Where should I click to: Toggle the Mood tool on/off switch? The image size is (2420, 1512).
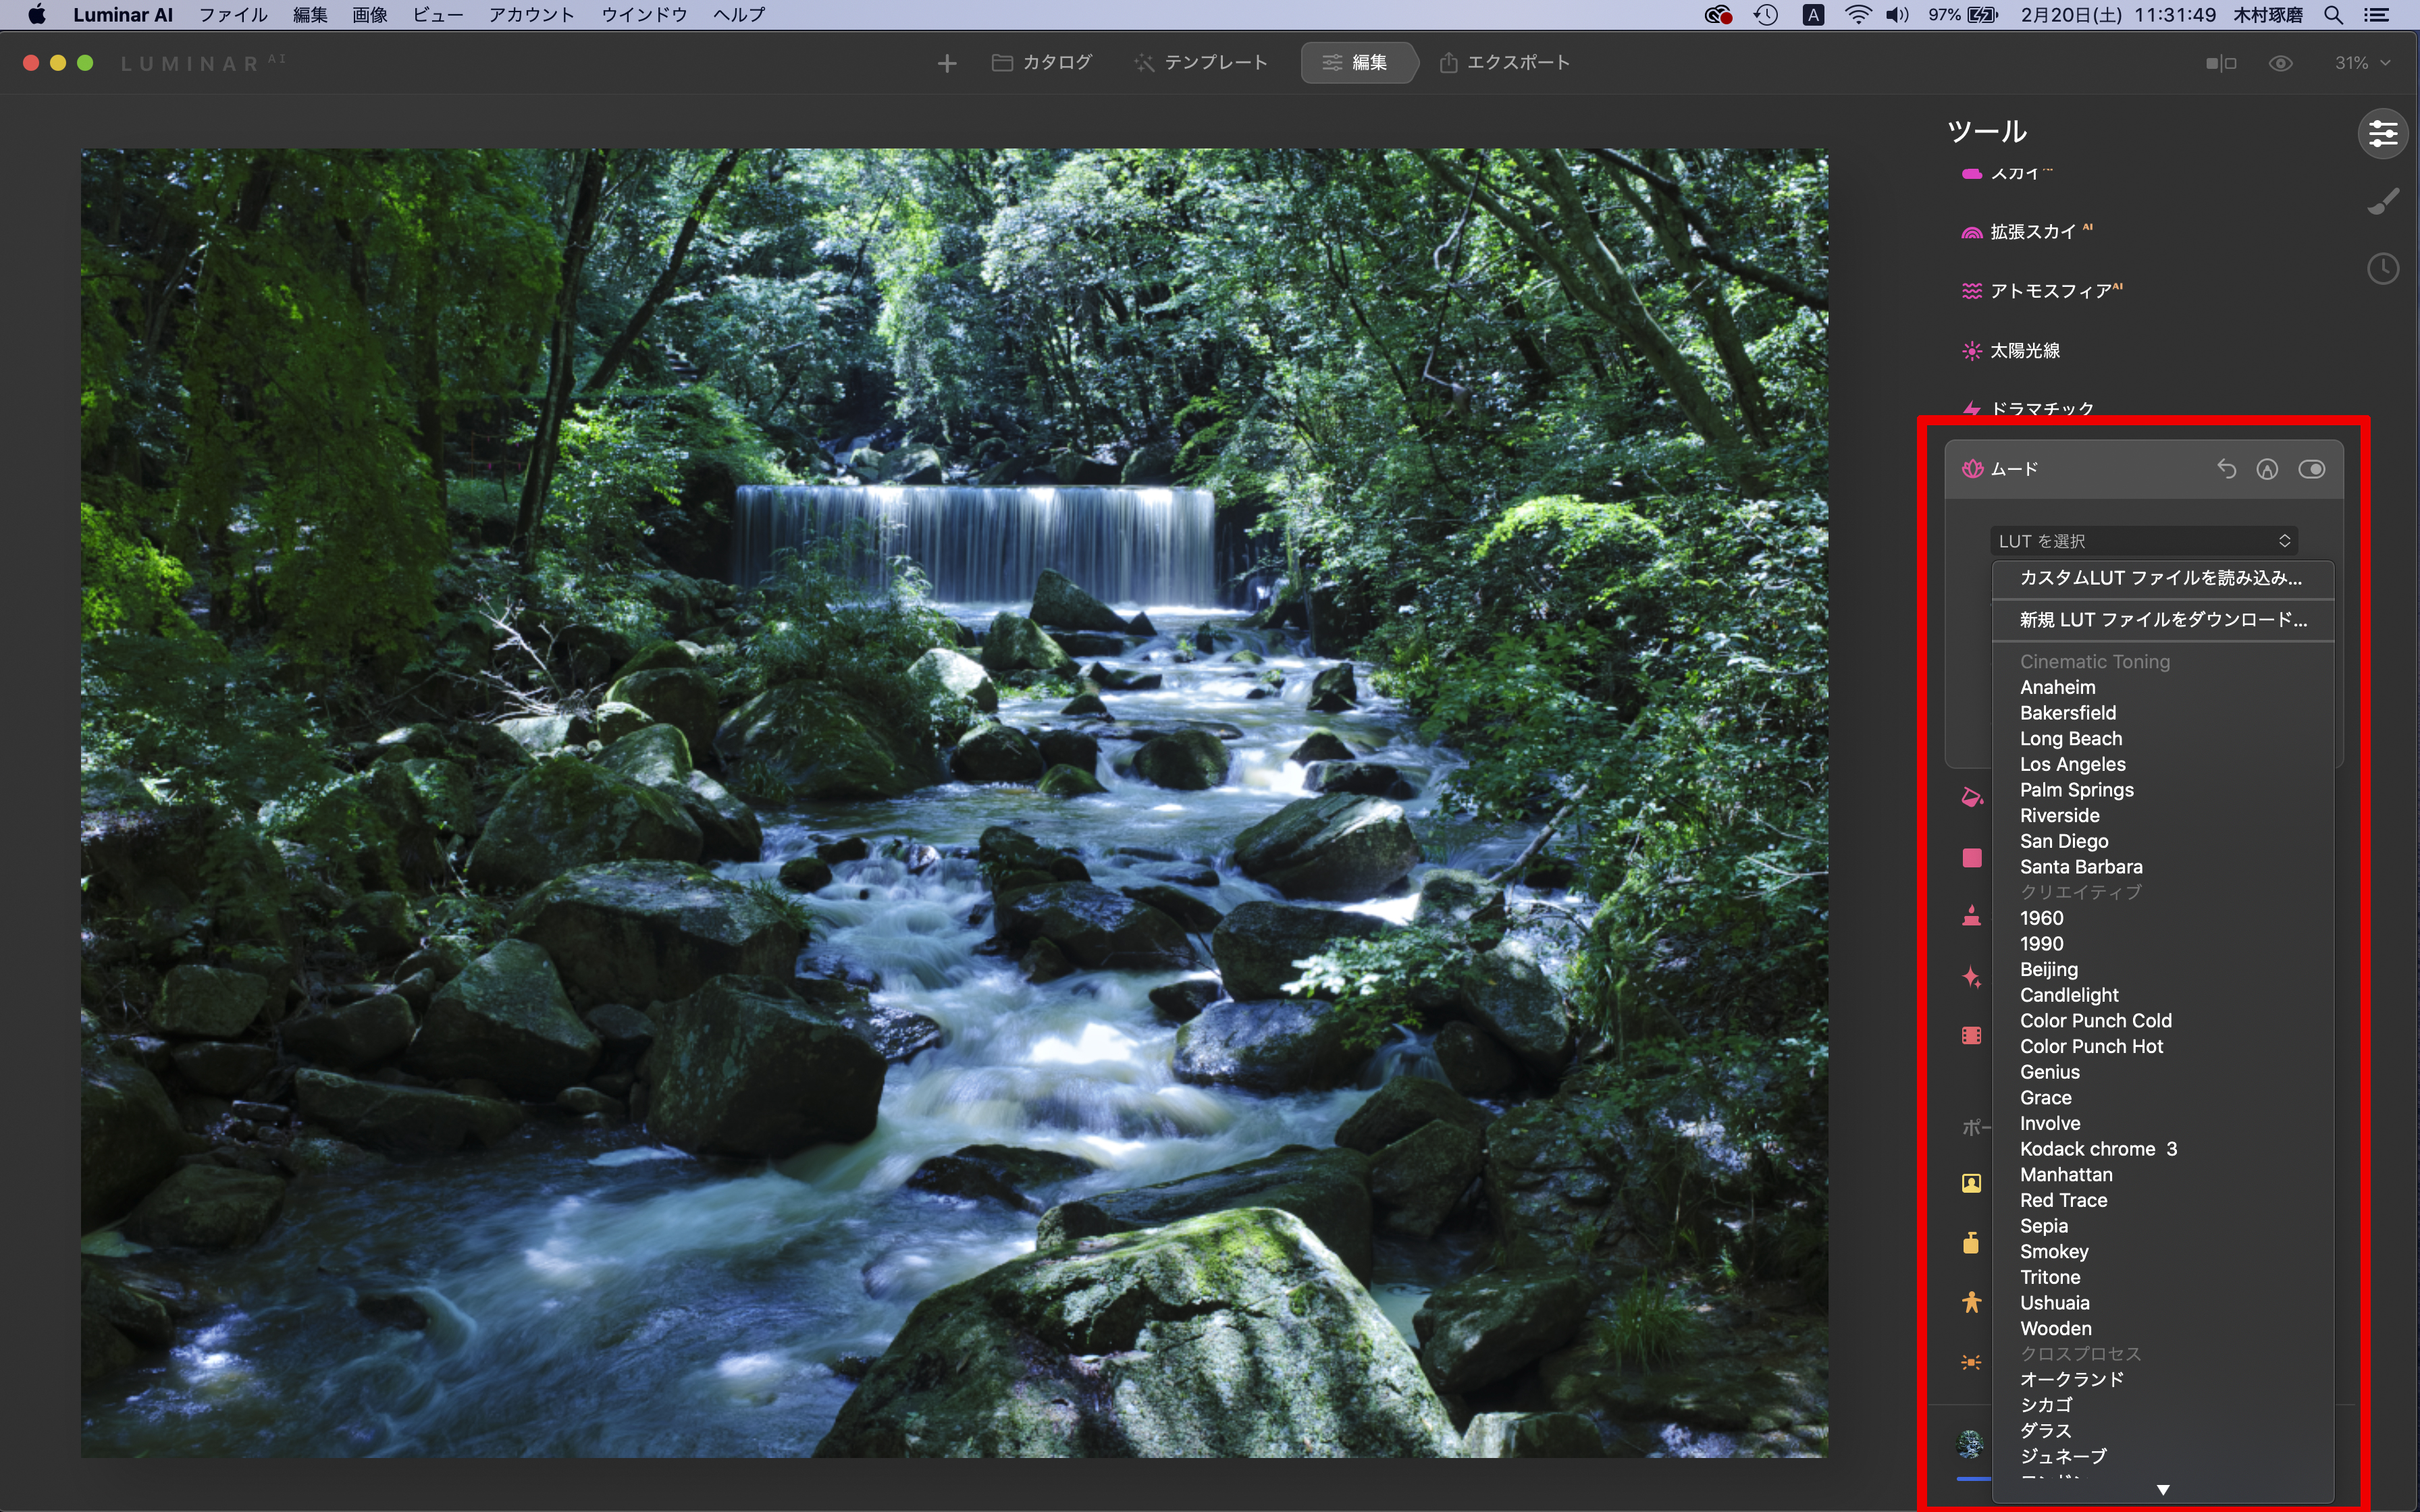click(x=2311, y=469)
